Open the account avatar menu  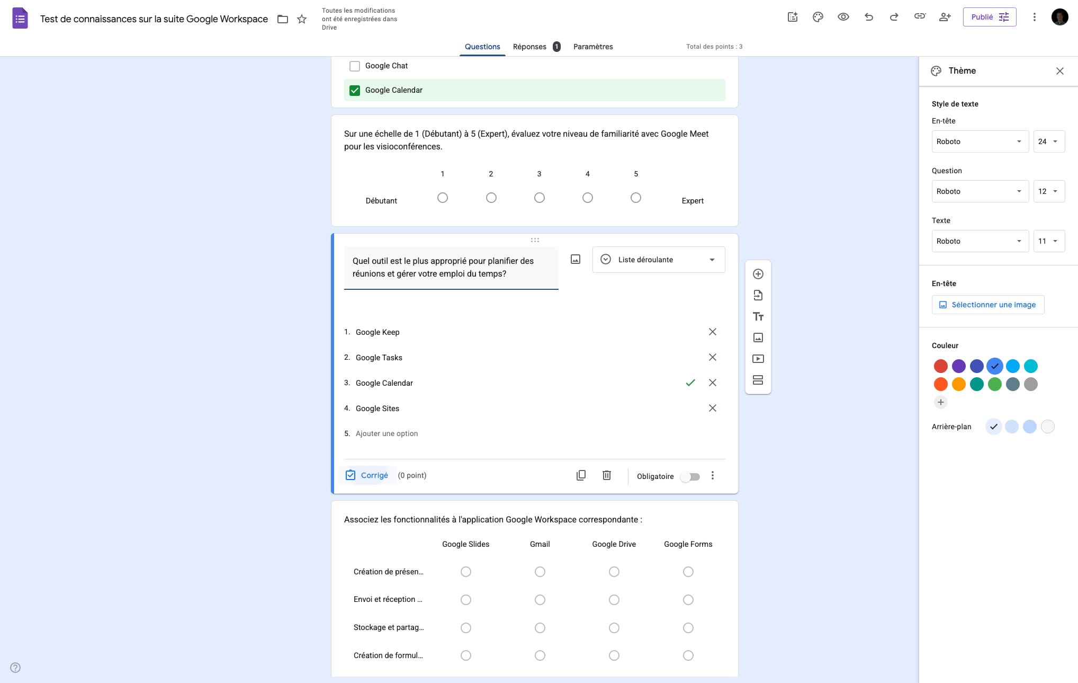click(x=1059, y=17)
